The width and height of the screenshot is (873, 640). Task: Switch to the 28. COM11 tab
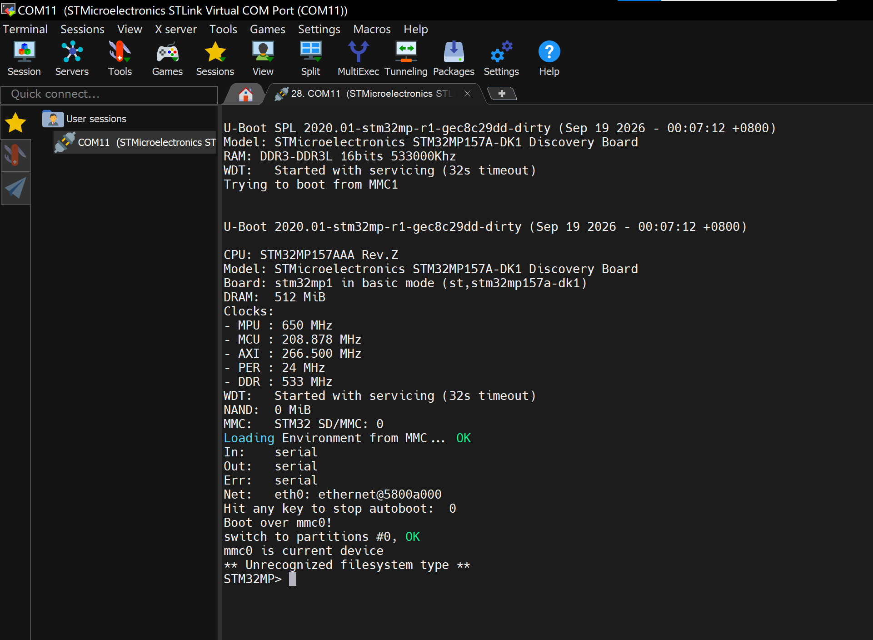(373, 94)
